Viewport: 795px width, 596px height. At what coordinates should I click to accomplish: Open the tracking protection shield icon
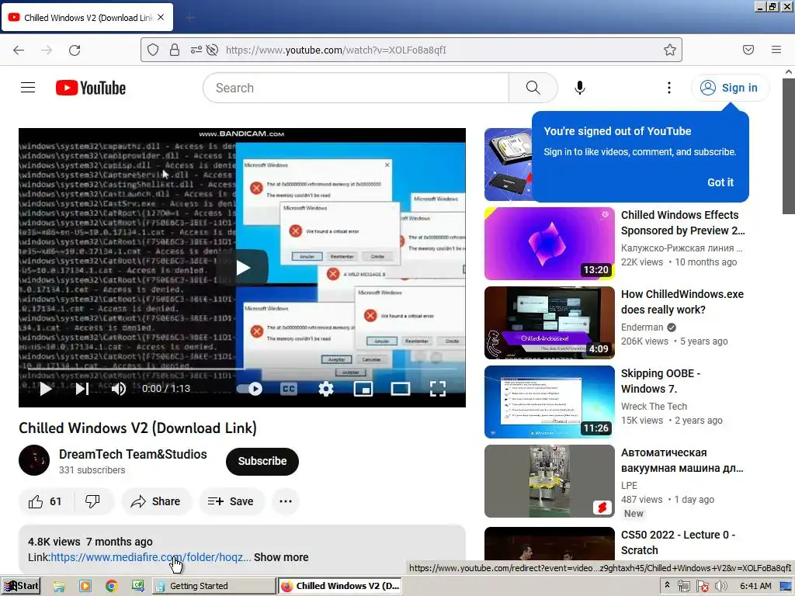[153, 50]
